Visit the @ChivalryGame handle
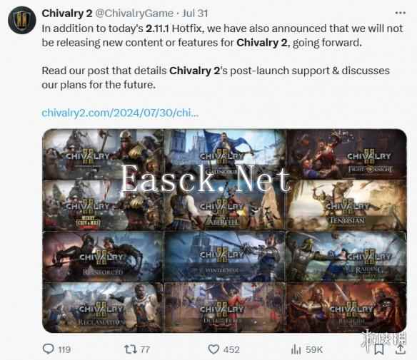Screen dimensions: 417x360 pyautogui.click(x=134, y=14)
